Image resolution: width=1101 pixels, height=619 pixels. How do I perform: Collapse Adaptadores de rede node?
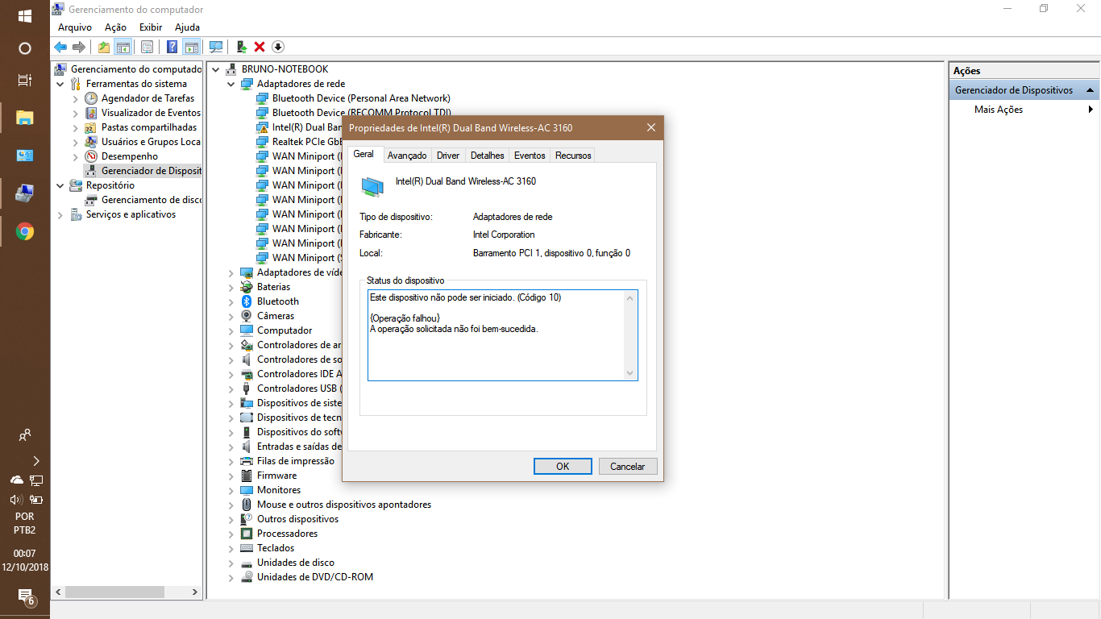pyautogui.click(x=231, y=84)
